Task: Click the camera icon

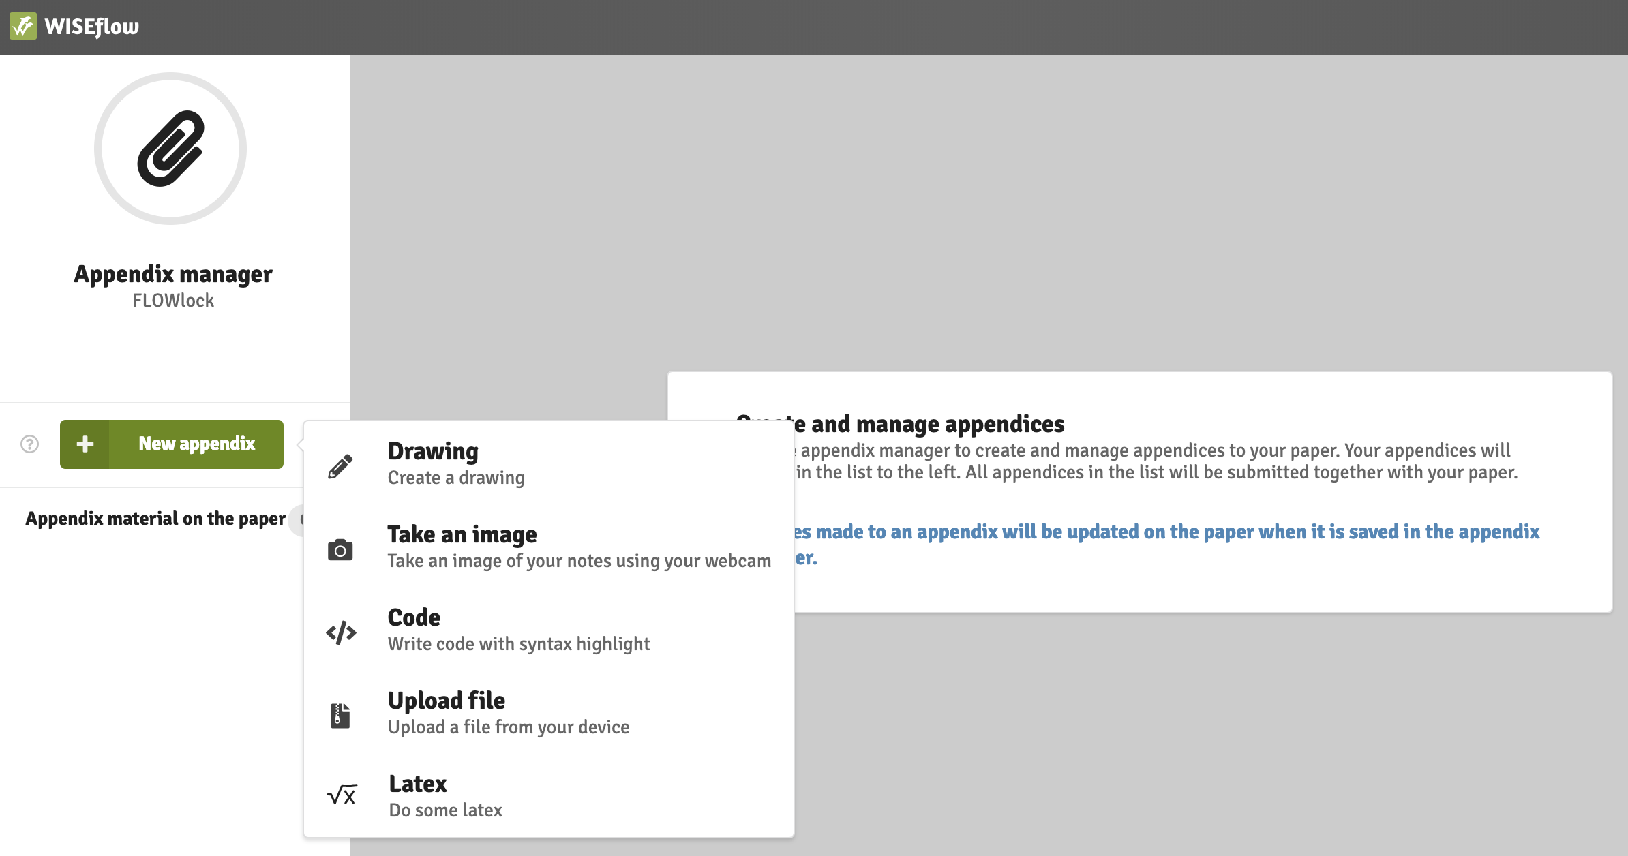Action: tap(340, 549)
